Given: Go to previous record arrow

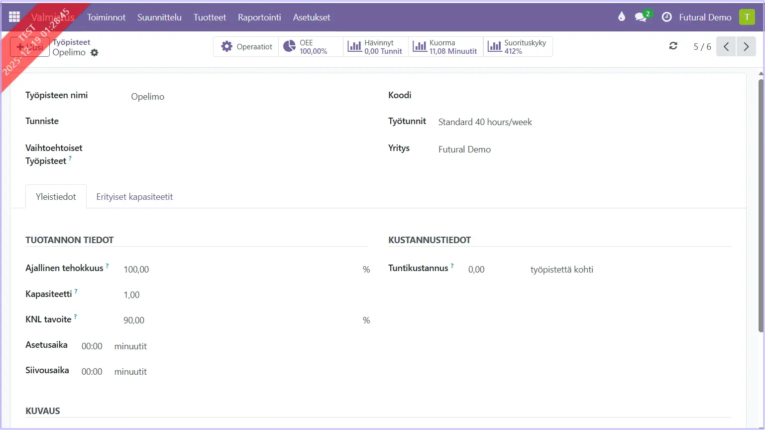Looking at the screenshot, I should point(726,47).
